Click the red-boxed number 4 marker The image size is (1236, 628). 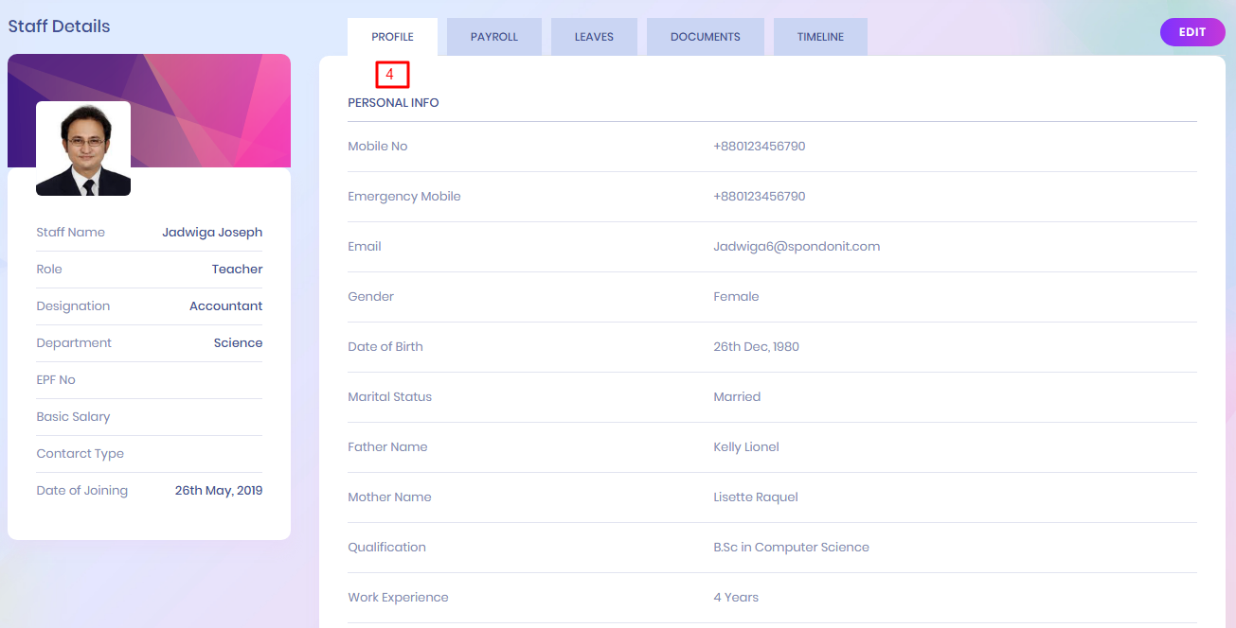390,74
